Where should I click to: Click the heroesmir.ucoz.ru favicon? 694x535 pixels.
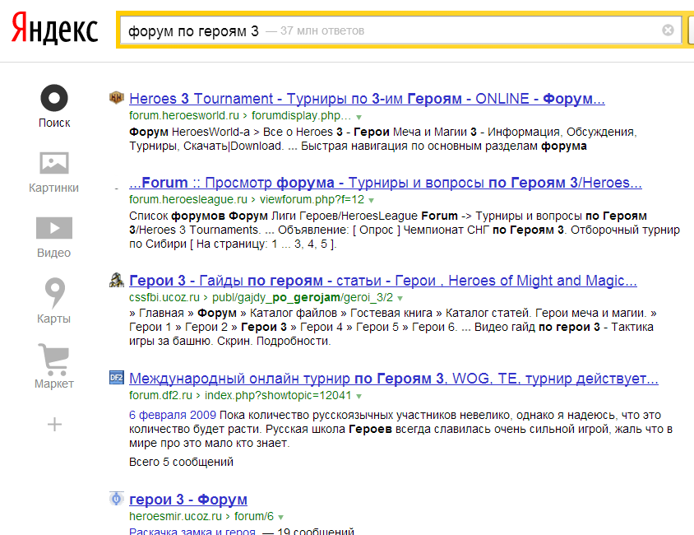coord(117,498)
